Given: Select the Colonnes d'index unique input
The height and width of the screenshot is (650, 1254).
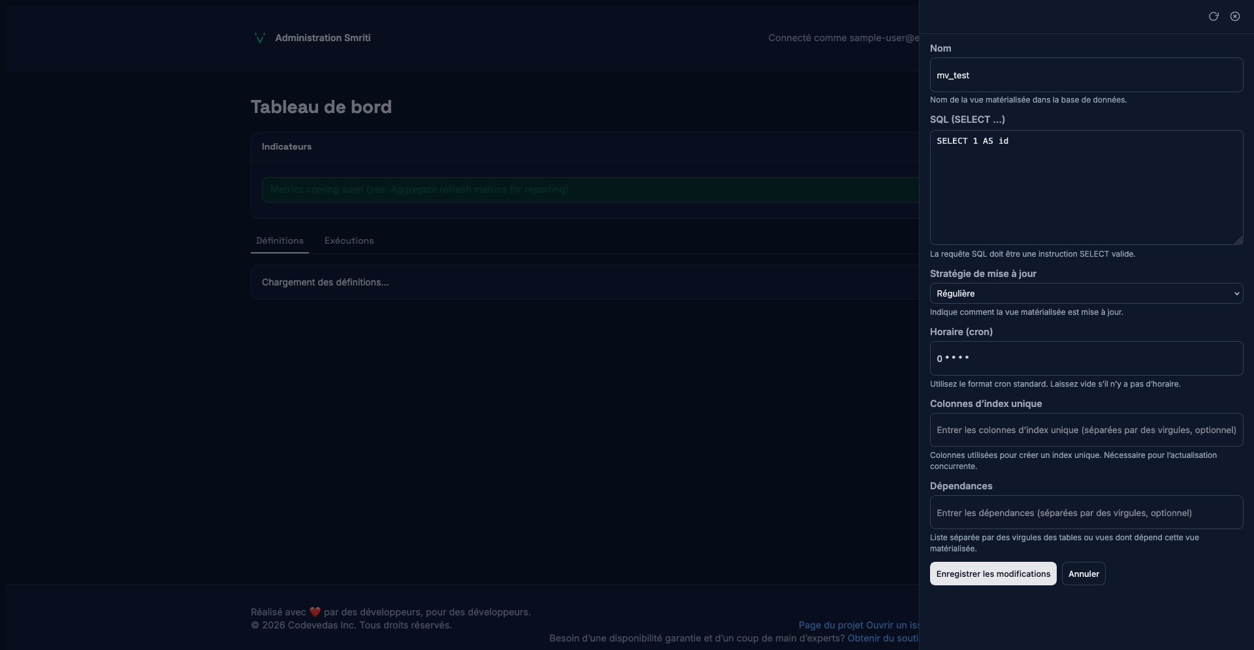Looking at the screenshot, I should point(1086,430).
